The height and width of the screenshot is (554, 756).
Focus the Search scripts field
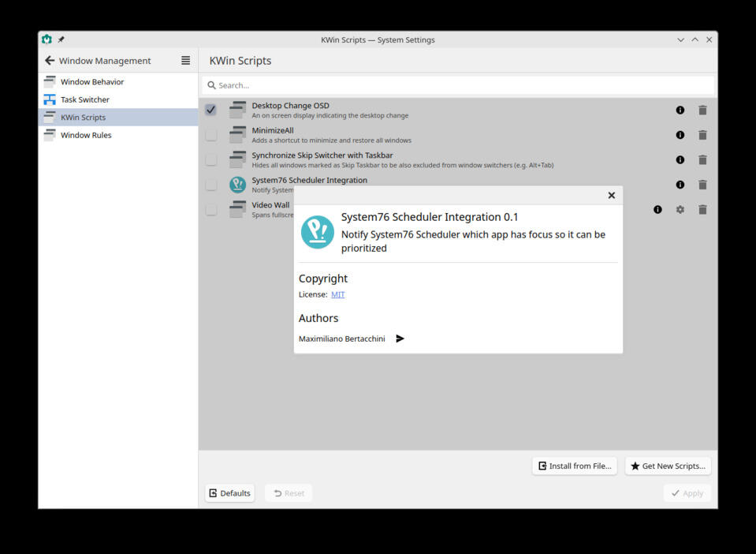point(458,85)
